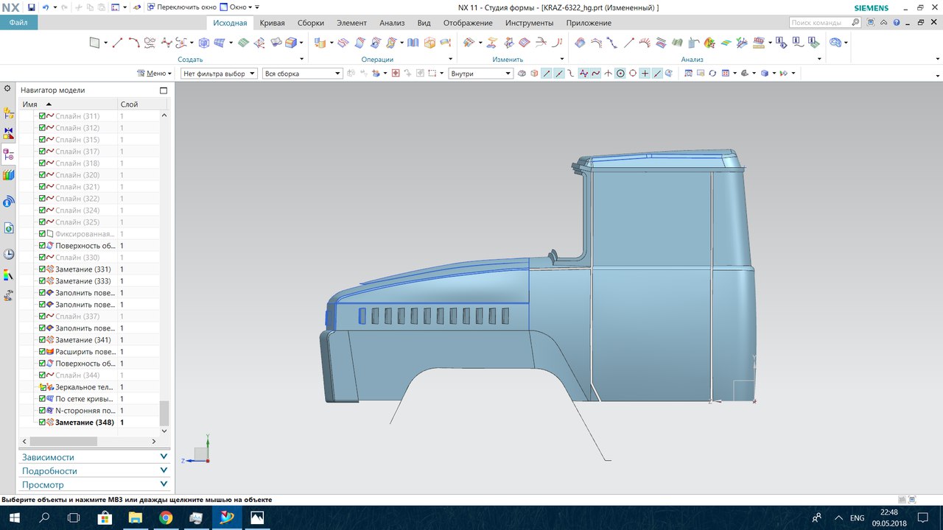The width and height of the screenshot is (943, 530).
Task: Switch to the Кривая ribbon tab
Action: (x=273, y=23)
